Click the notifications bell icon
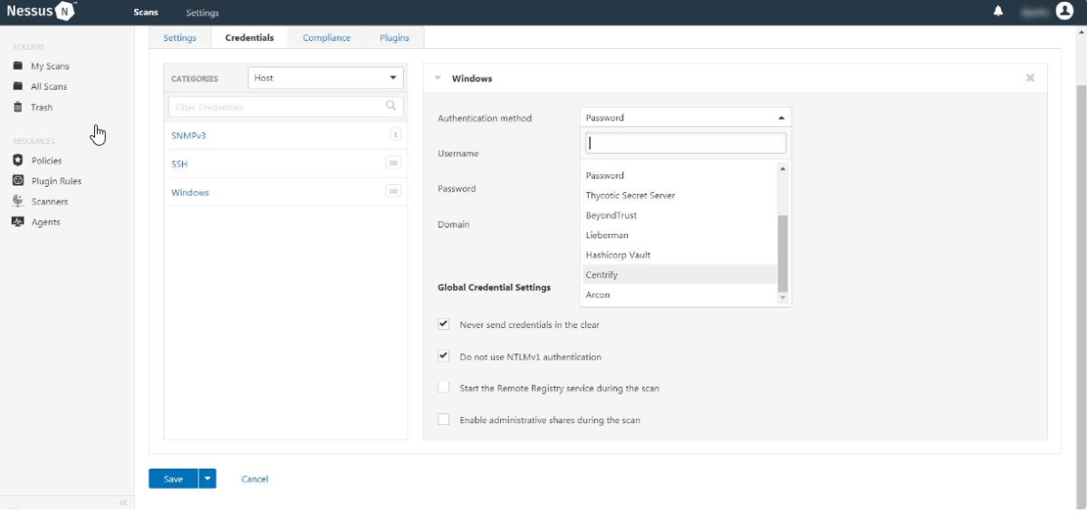1087x513 pixels. tap(998, 12)
